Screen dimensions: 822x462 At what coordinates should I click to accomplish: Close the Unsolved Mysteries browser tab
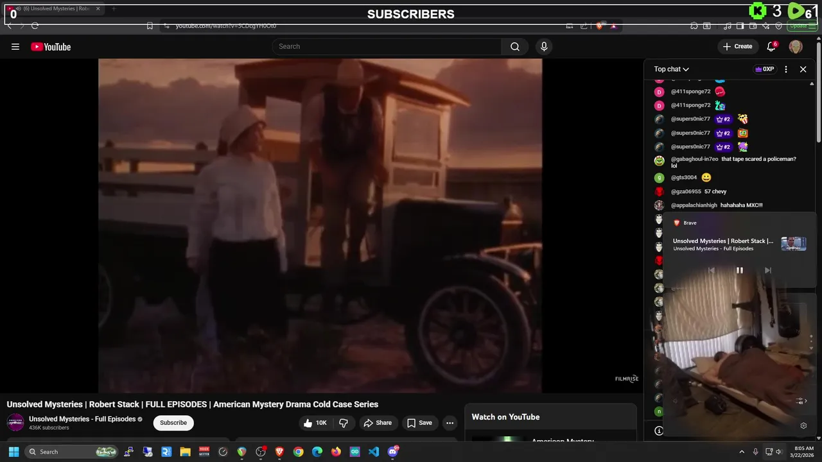point(98,9)
